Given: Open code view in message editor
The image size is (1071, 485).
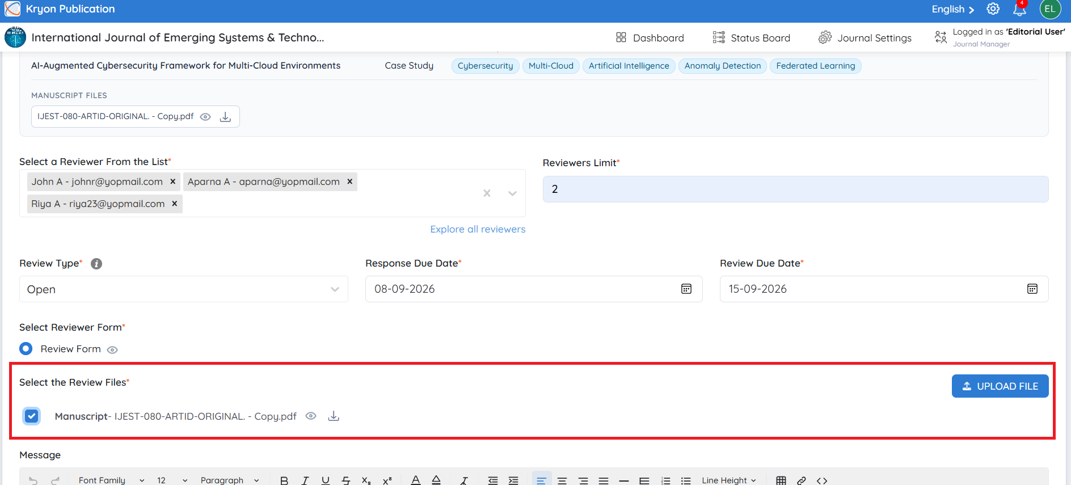Looking at the screenshot, I should tap(822, 480).
